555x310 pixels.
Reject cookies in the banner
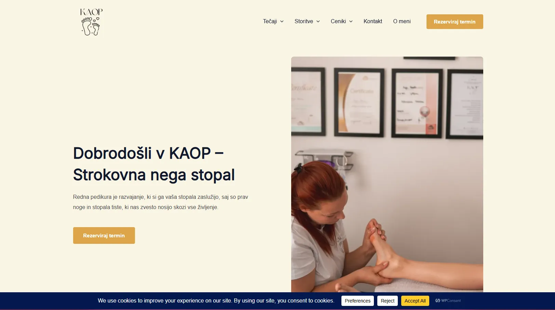388,301
